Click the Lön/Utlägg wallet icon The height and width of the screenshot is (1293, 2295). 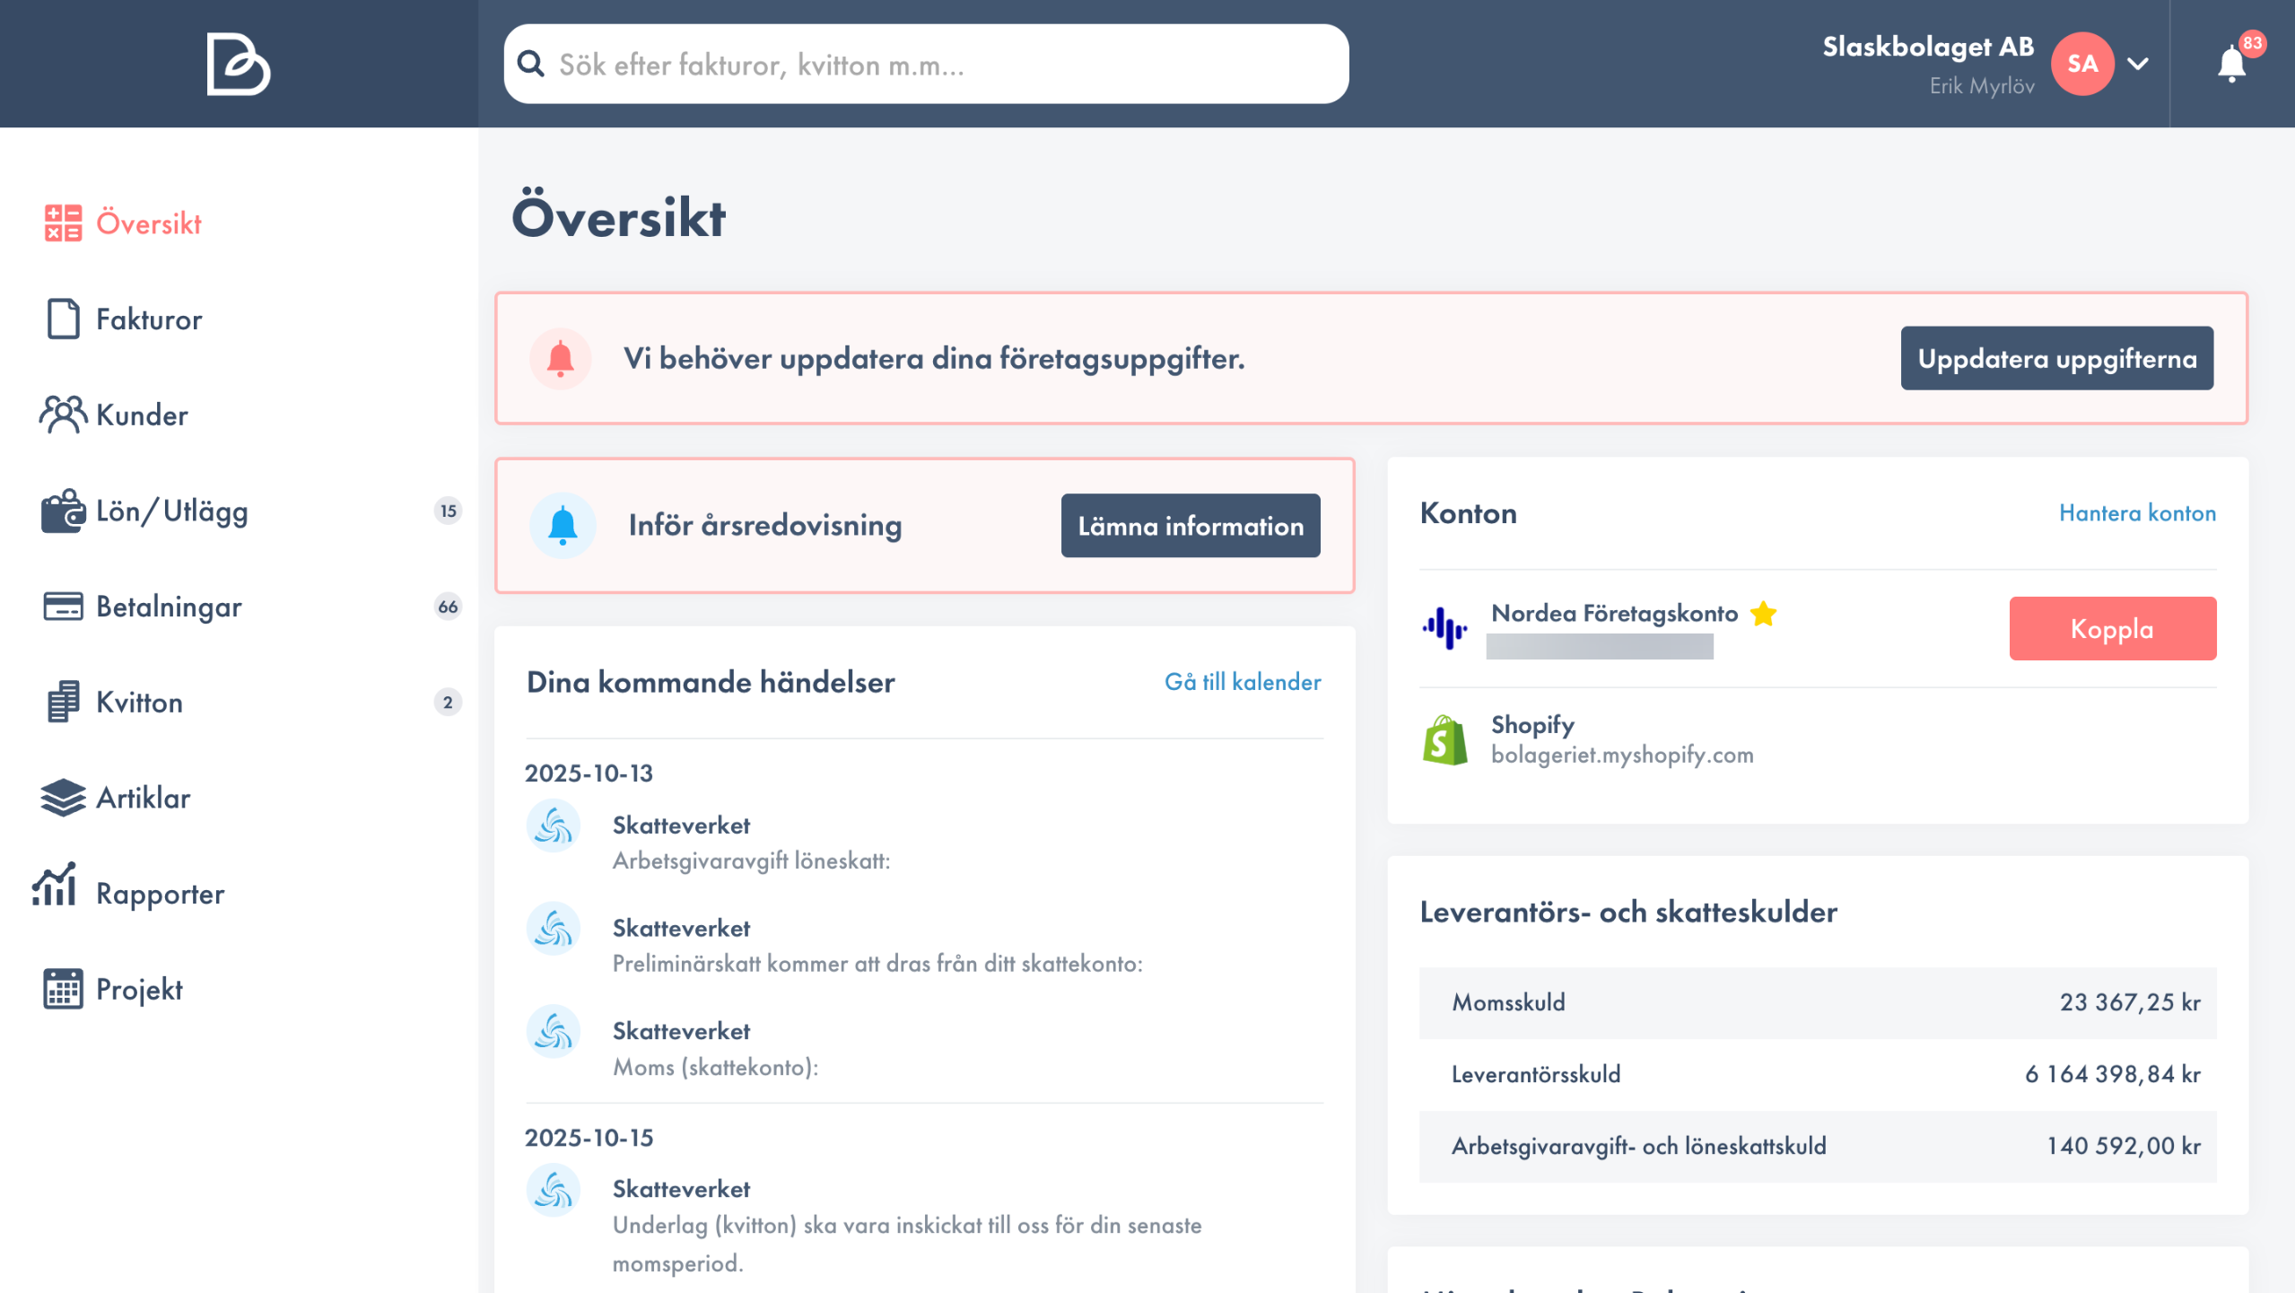click(x=63, y=511)
